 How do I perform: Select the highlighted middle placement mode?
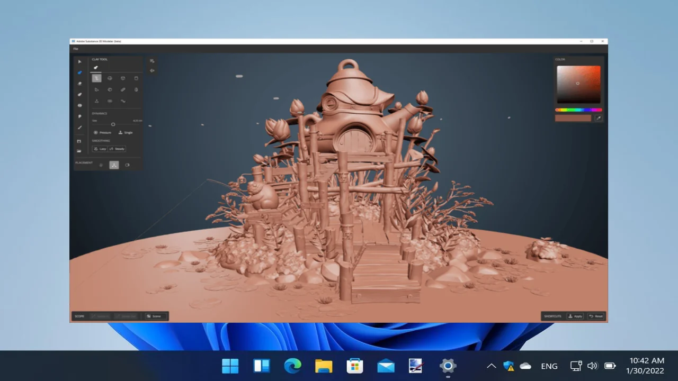pos(114,165)
